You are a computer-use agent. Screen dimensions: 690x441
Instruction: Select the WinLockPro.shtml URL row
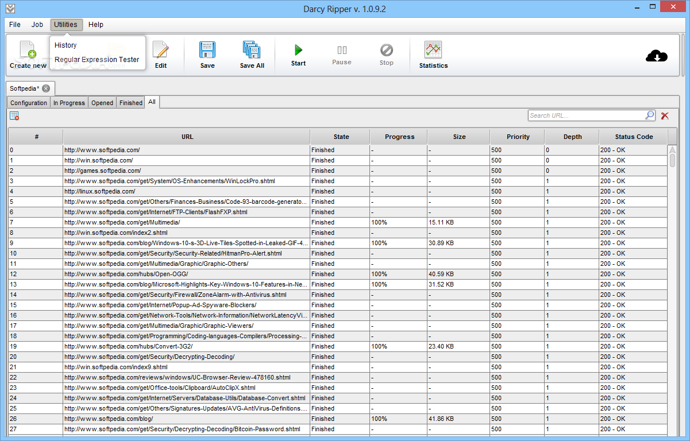[x=338, y=181]
